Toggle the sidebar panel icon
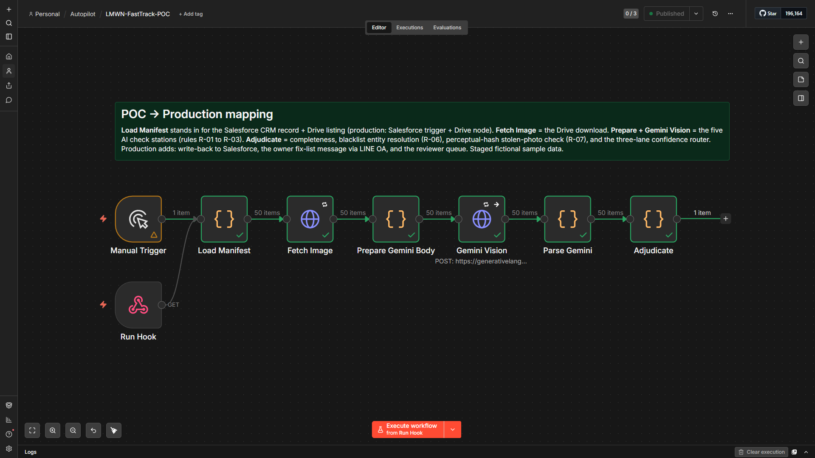Image resolution: width=815 pixels, height=458 pixels. pos(9,37)
